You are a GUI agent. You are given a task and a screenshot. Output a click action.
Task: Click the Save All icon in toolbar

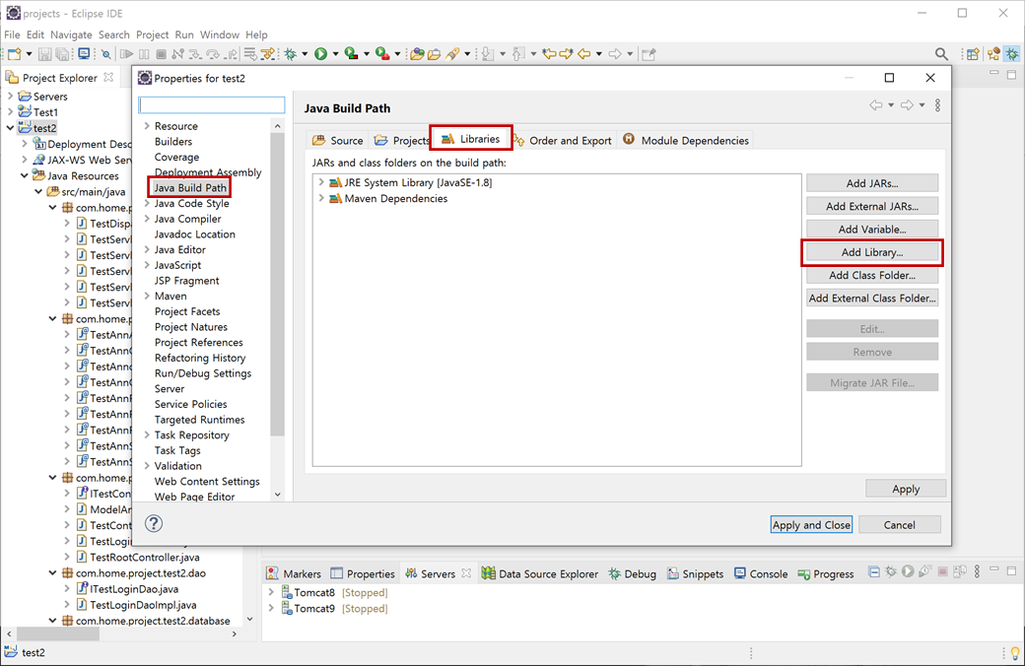tap(62, 54)
